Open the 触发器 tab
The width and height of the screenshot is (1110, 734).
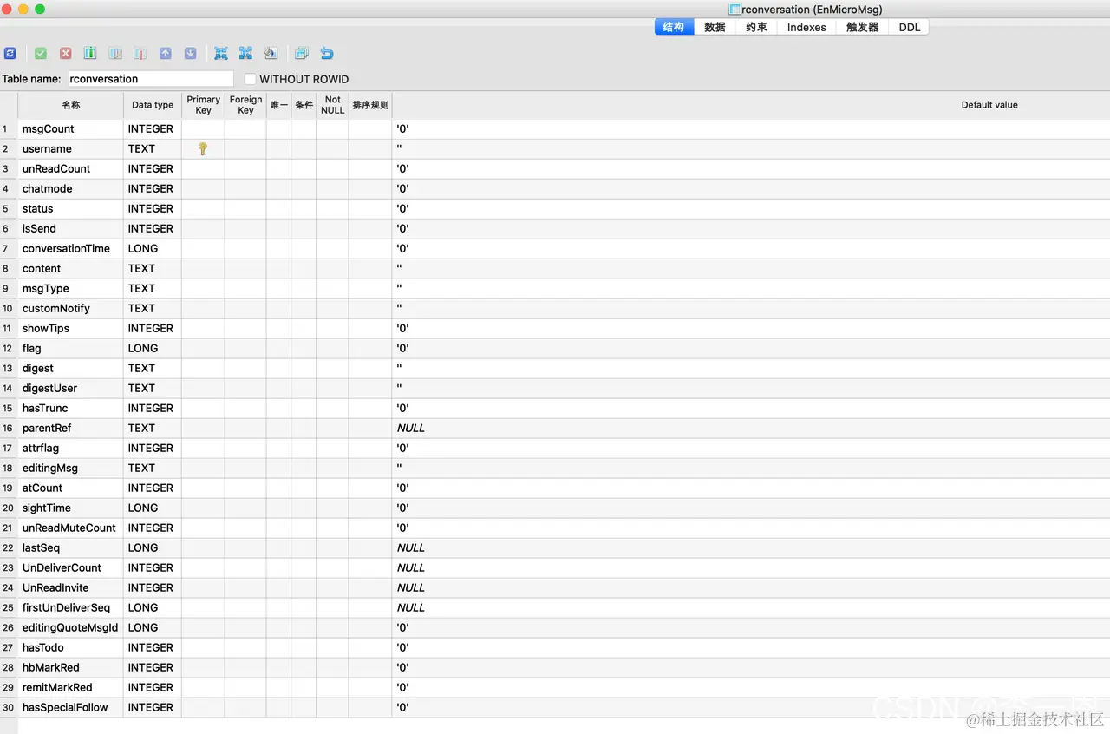point(862,27)
